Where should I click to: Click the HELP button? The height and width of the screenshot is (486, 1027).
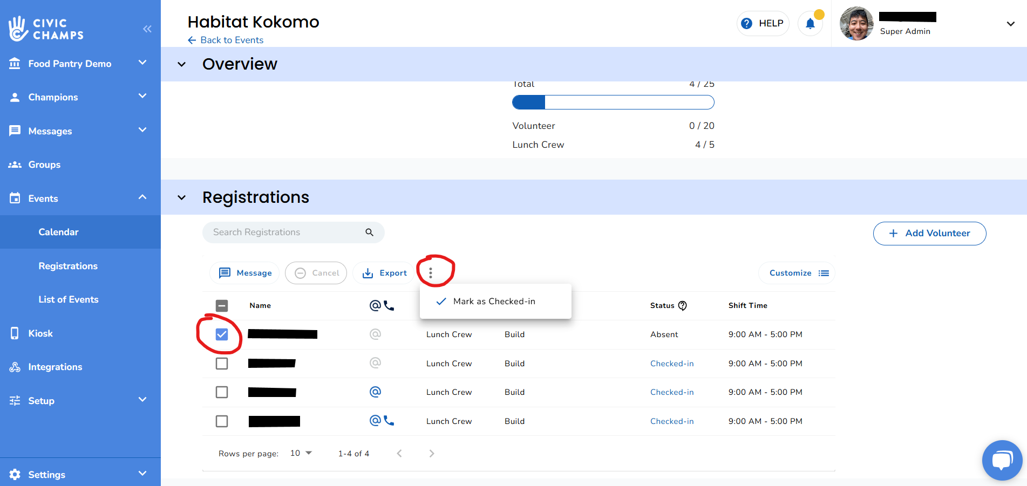pos(763,23)
